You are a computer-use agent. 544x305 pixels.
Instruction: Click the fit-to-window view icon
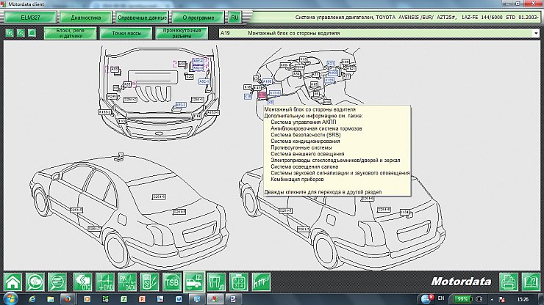[x=32, y=33]
